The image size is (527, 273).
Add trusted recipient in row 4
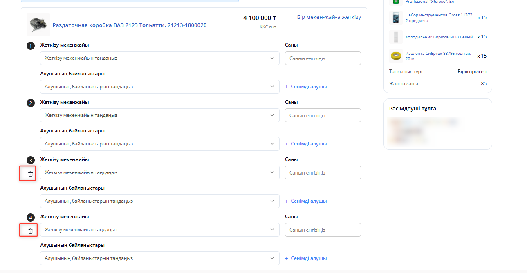(x=306, y=258)
